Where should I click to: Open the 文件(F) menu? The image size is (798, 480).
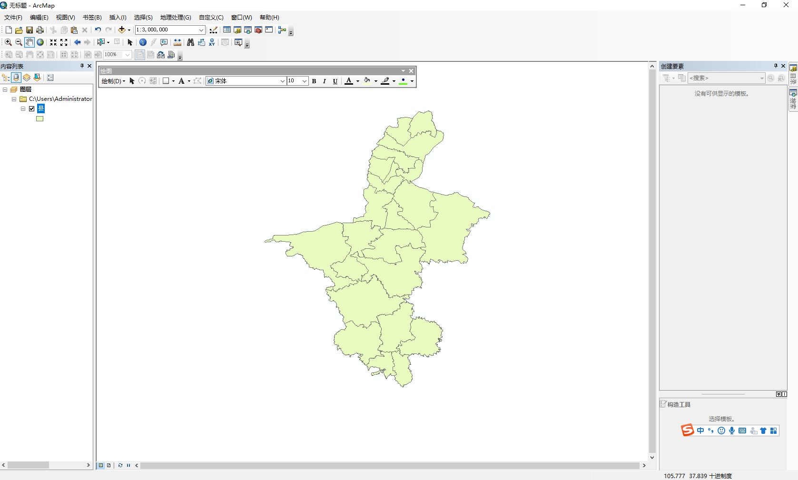13,18
